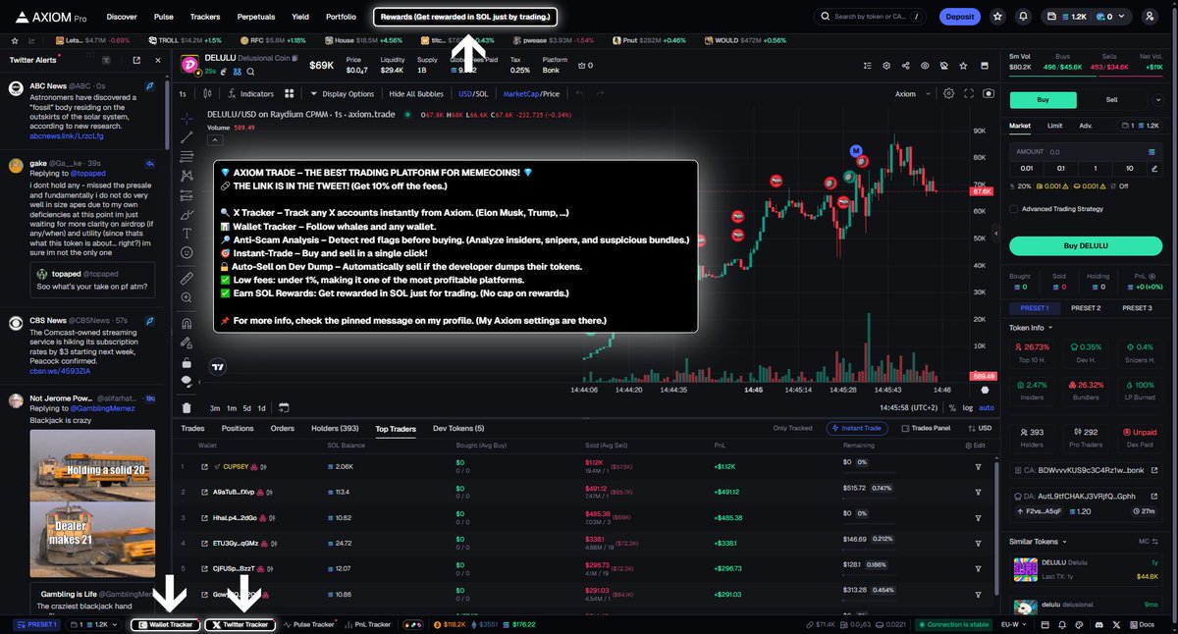Expand the dropdown arrow next to Sell

pos(1159,100)
